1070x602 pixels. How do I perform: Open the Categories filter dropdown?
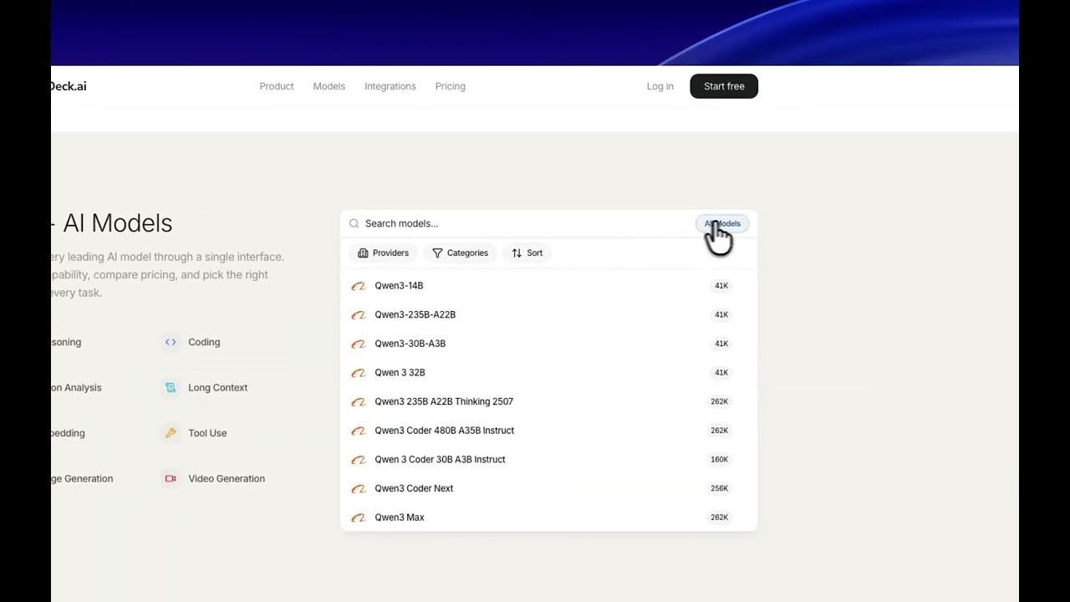(460, 253)
